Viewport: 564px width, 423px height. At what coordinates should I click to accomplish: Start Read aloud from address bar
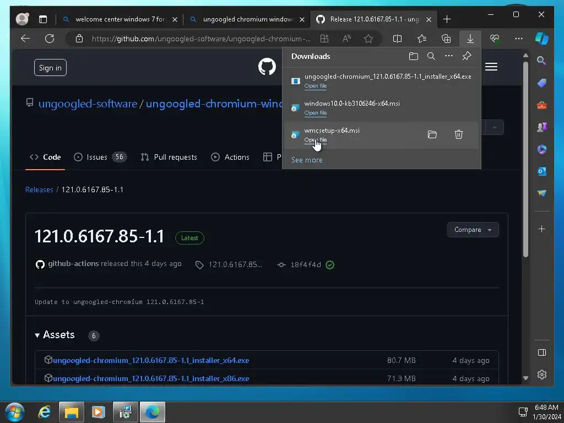point(346,39)
